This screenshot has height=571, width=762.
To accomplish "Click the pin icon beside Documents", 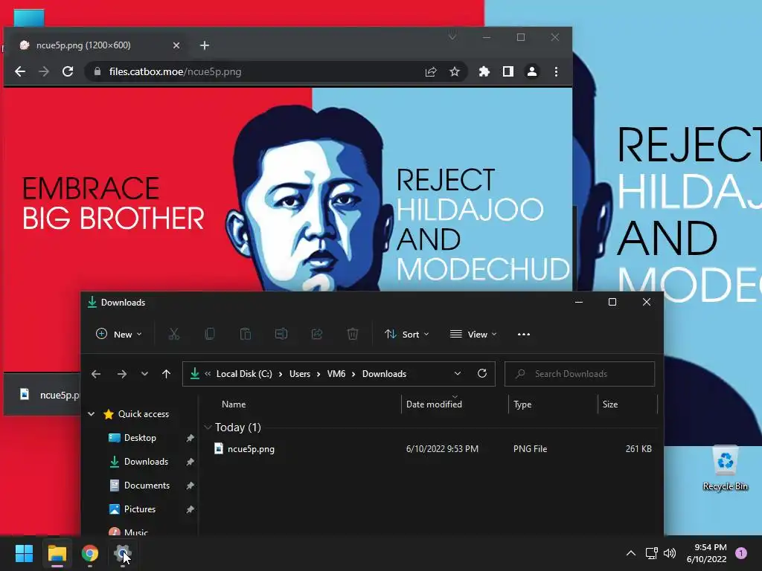I will pyautogui.click(x=190, y=485).
